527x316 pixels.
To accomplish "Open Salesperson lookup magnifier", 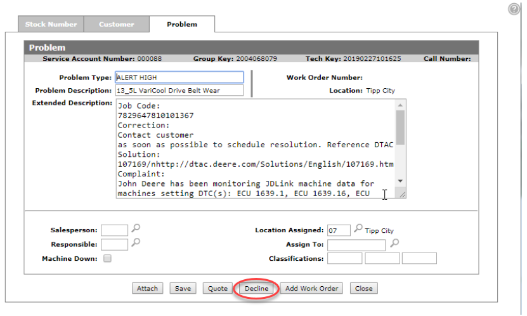I will point(136,229).
